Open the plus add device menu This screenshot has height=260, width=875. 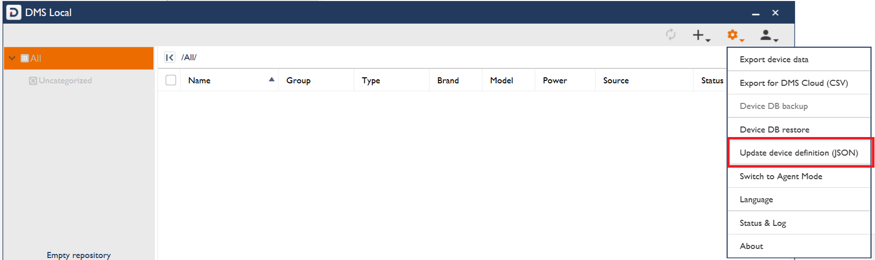pyautogui.click(x=699, y=35)
